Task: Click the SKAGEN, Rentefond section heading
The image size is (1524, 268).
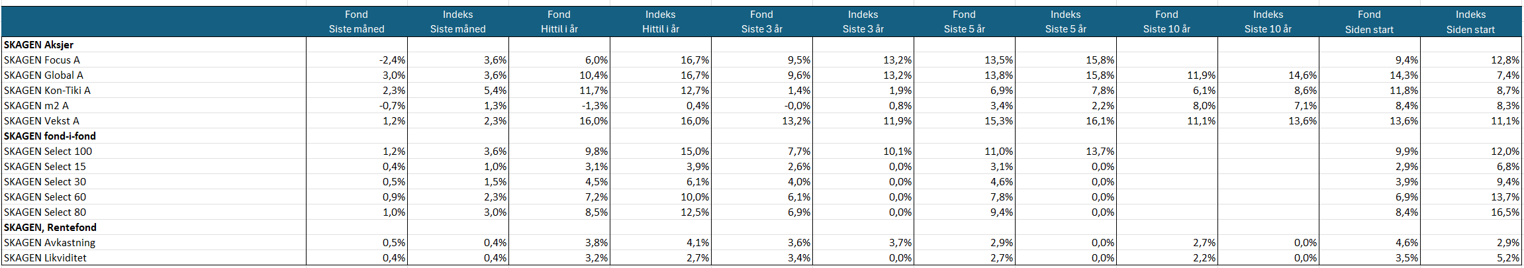Action: (x=50, y=228)
